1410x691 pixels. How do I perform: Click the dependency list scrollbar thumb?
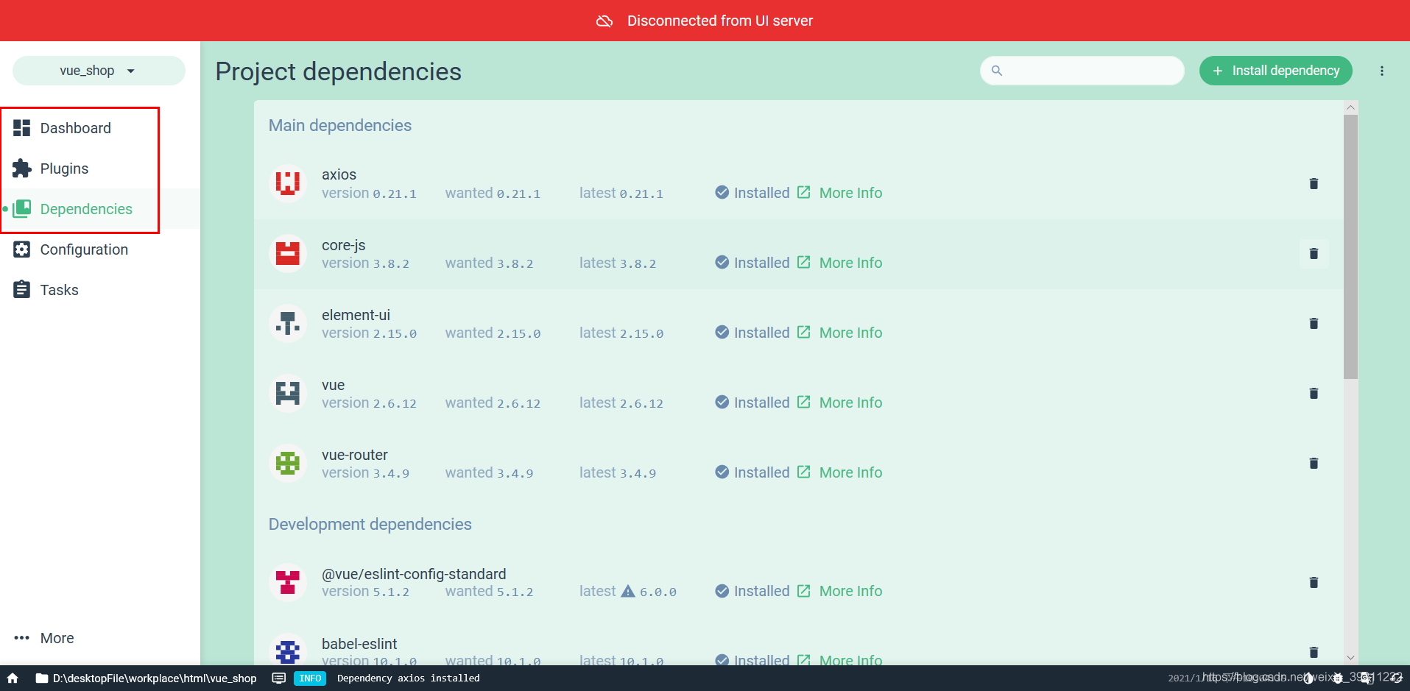tap(1350, 247)
